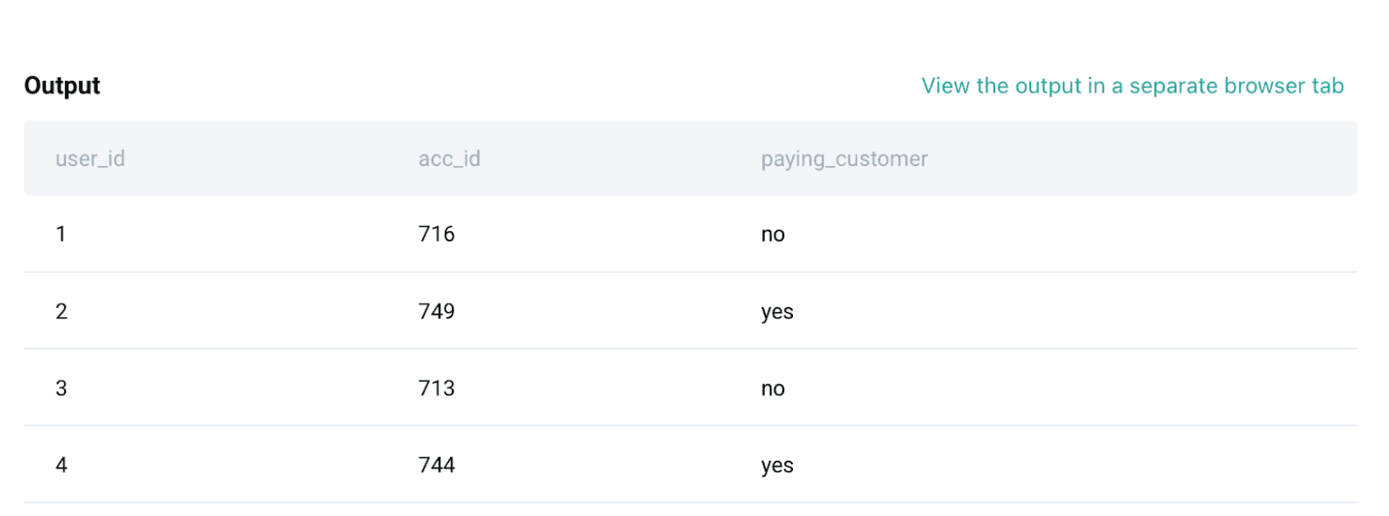Viewport: 1389px width, 516px height.
Task: Click the paying_customer column header
Action: click(844, 159)
